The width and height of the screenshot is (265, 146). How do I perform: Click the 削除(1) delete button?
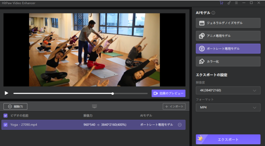coord(15,107)
